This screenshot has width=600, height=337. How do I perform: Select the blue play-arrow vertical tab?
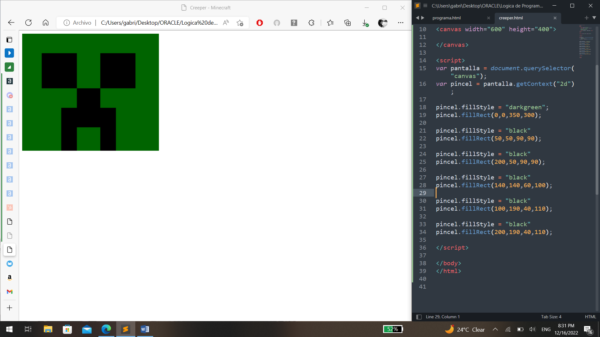tap(9, 53)
